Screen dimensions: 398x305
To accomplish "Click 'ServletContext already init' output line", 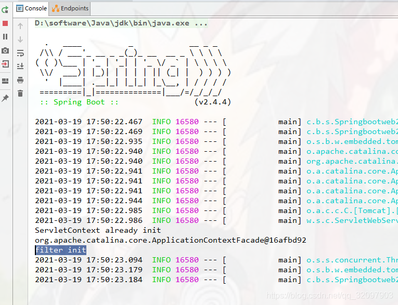I will pyautogui.click(x=98, y=230).
